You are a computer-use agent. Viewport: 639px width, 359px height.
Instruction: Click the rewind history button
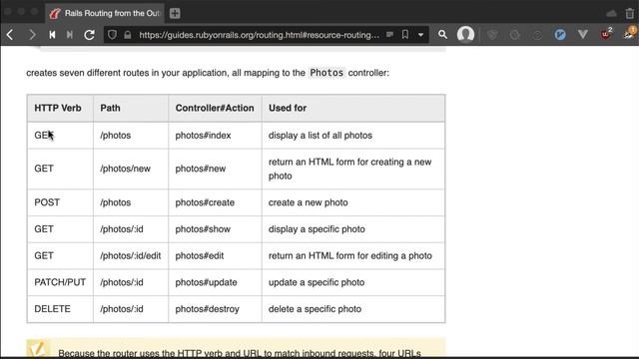click(52, 35)
